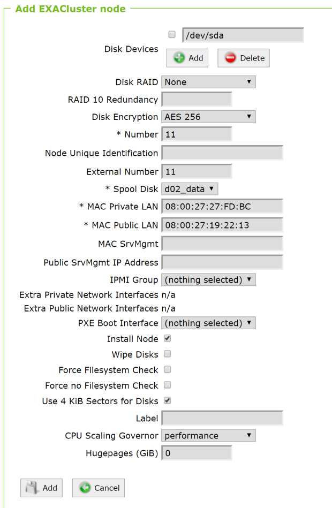Enable Force no Filesystem Check

[167, 385]
